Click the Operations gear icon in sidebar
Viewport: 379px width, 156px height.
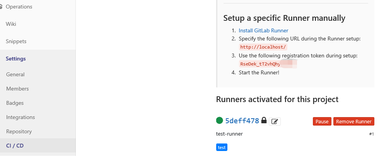click(1, 7)
